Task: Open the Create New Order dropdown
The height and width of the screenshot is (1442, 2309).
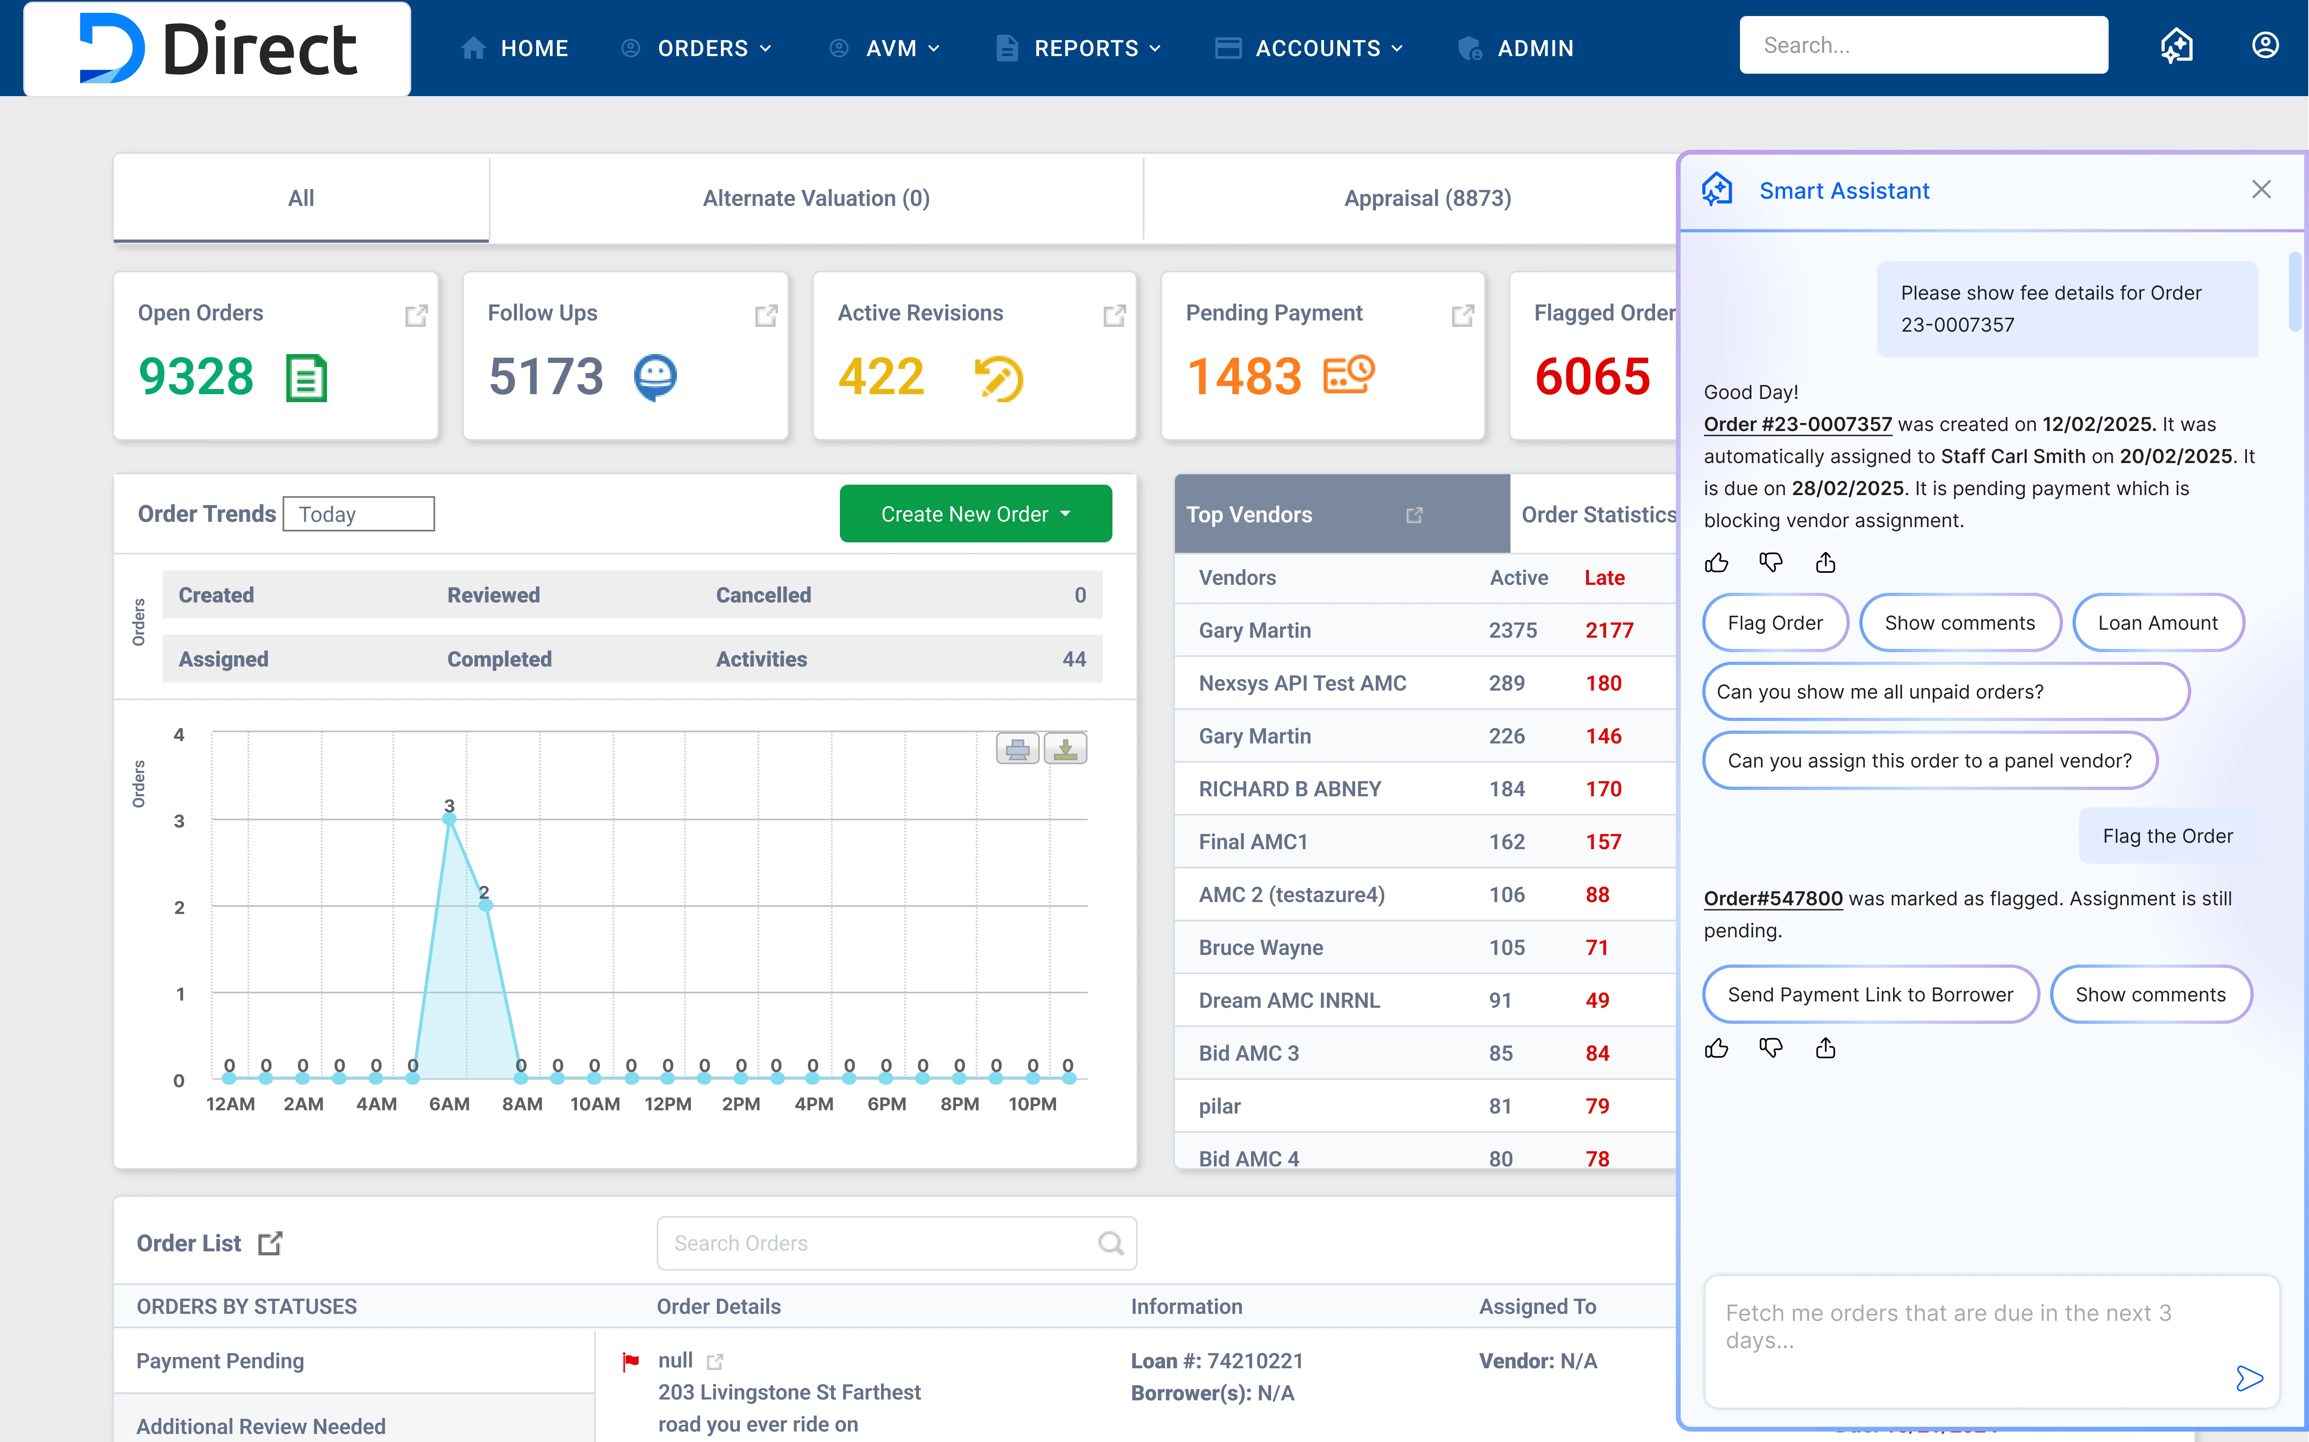Action: pos(975,514)
